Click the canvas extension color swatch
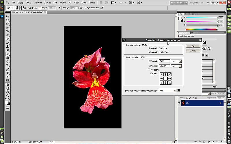 [179, 90]
